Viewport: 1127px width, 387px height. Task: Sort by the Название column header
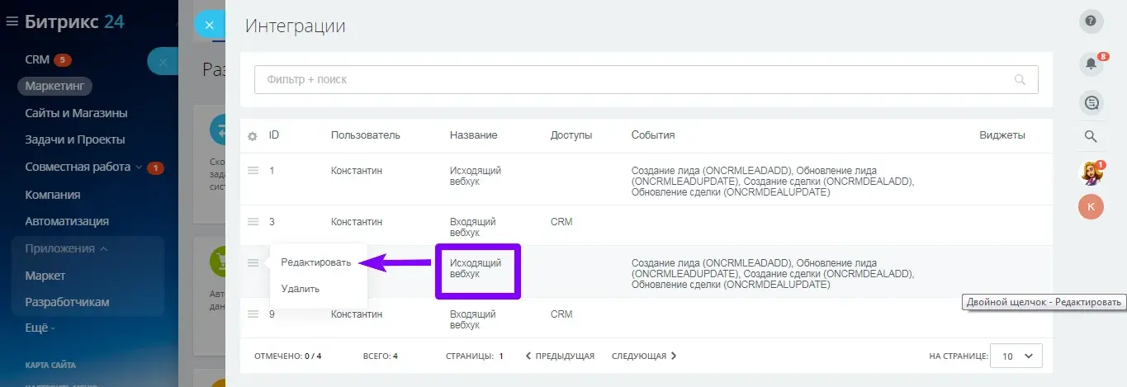pyautogui.click(x=474, y=135)
